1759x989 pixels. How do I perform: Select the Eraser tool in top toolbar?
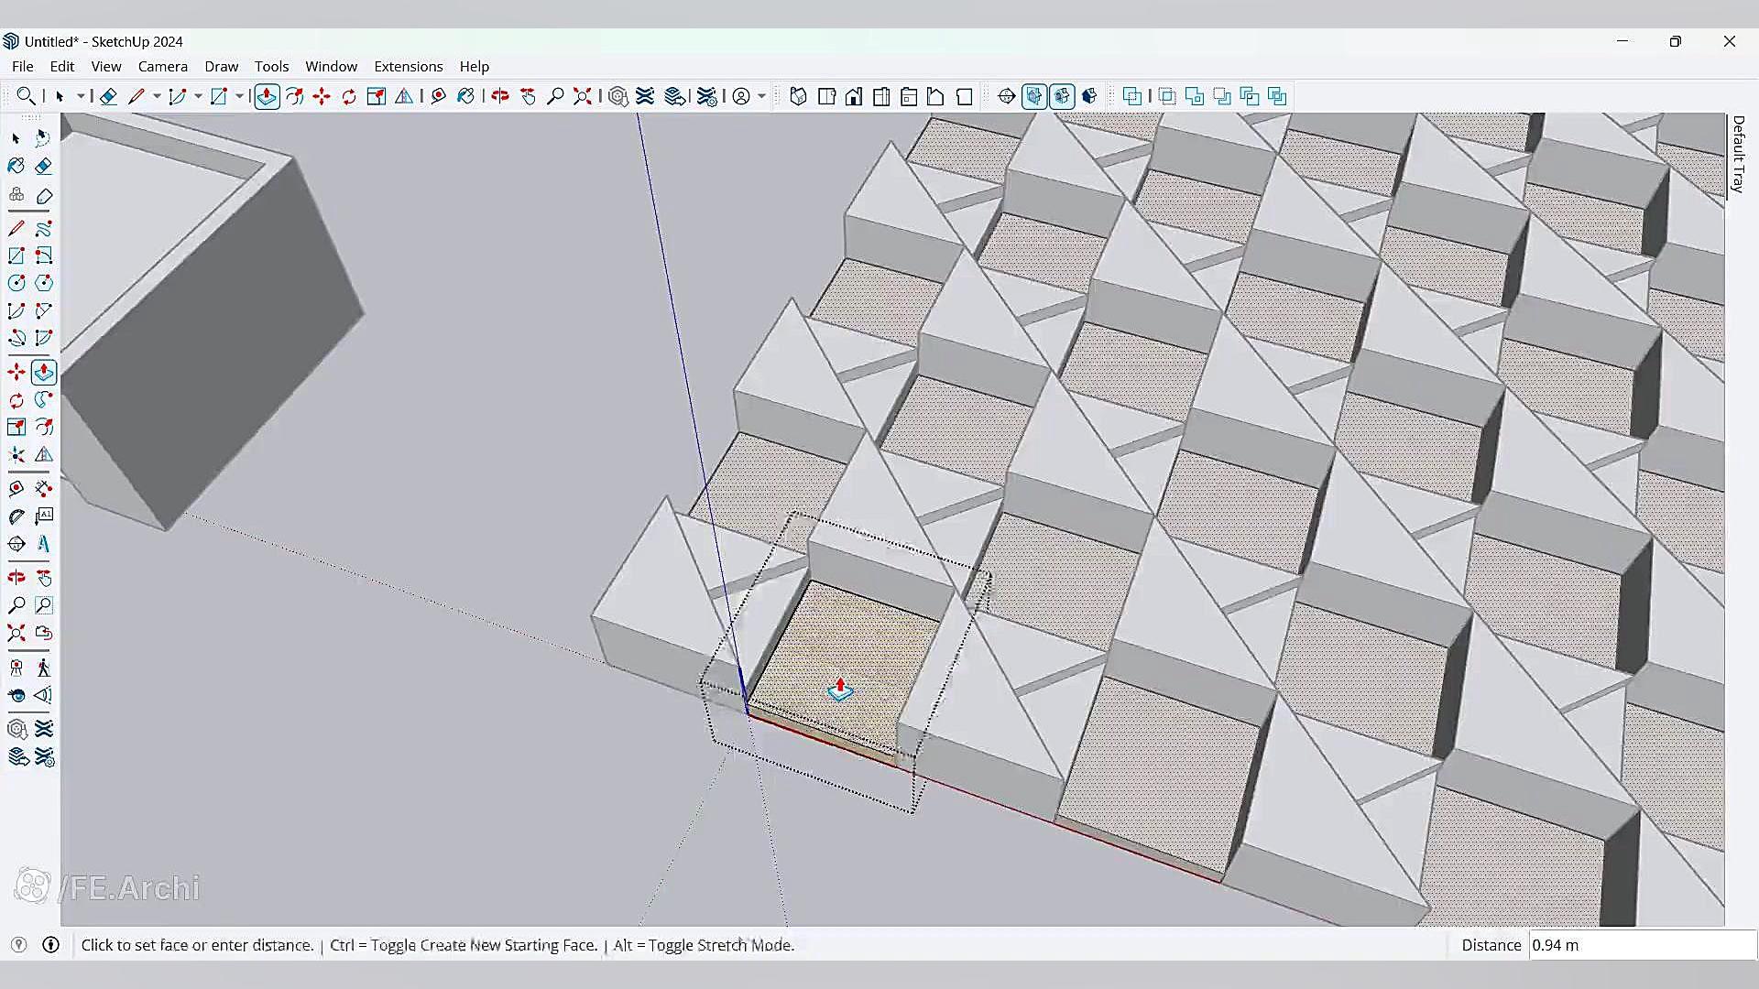pos(108,96)
